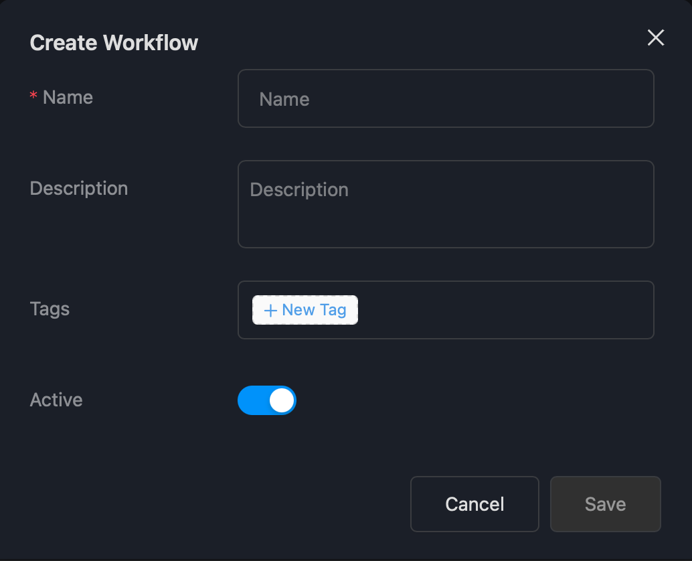
Task: Click the Name input field
Action: coord(446,98)
